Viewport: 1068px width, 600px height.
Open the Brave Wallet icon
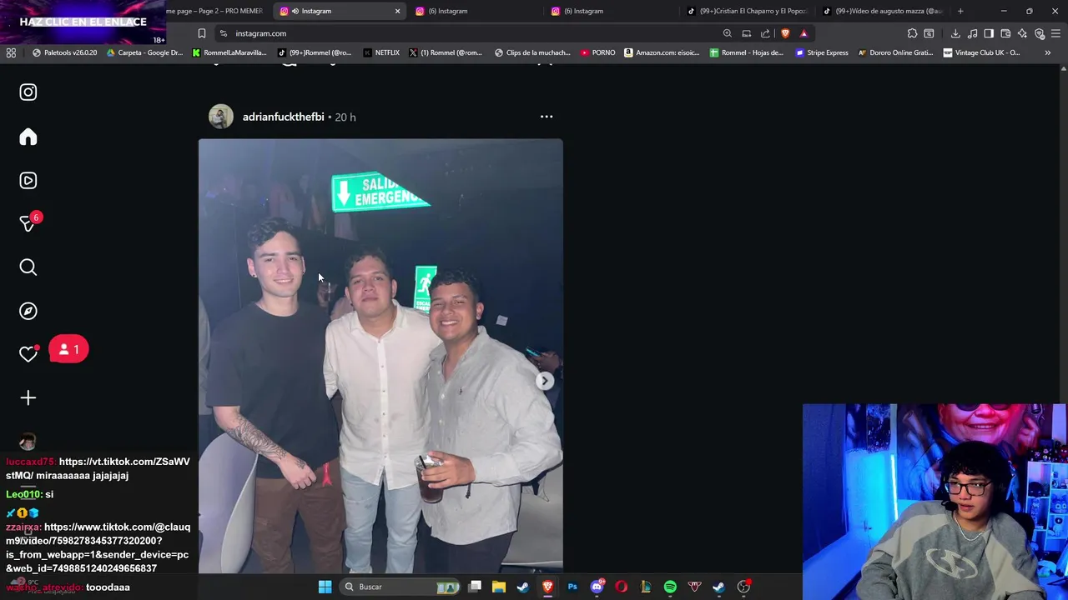1005,33
